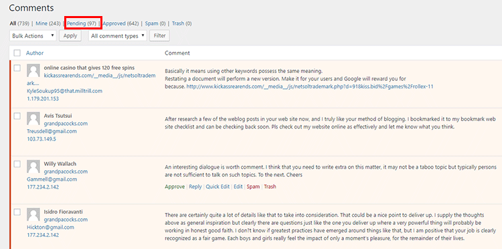Mark Willy Wallach's comment as Spam

253,187
